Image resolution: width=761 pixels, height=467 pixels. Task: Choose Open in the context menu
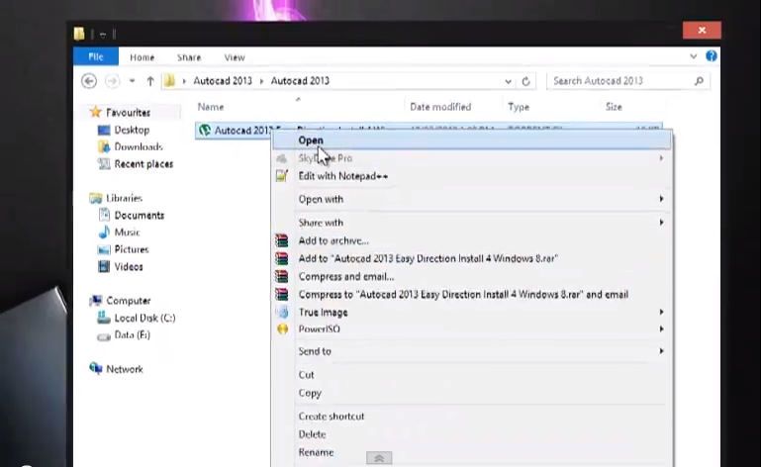point(472,140)
